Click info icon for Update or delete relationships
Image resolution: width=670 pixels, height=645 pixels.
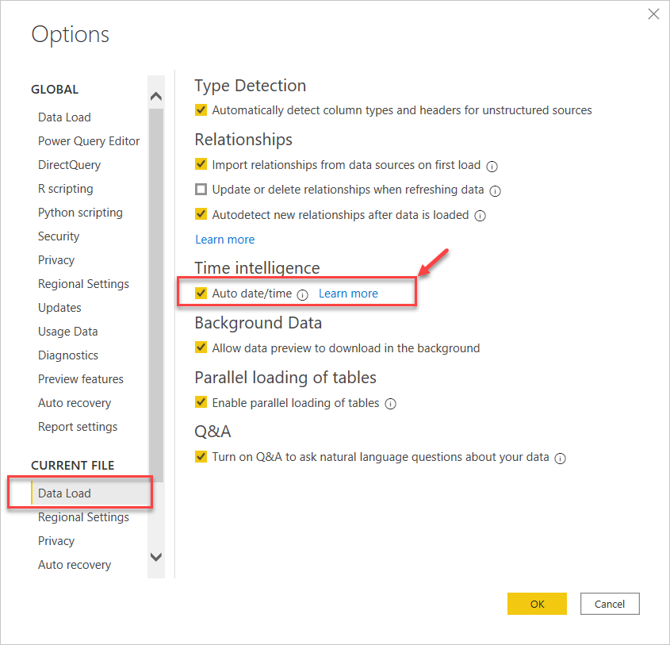[x=496, y=191]
